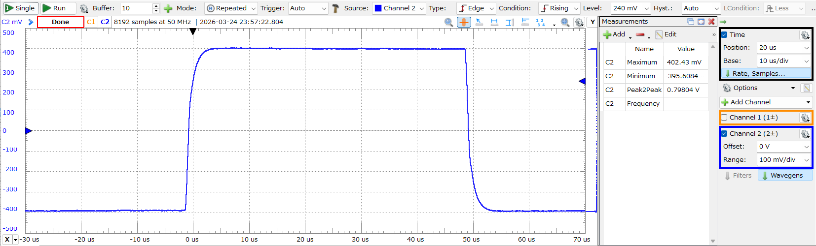Open the Time settings gear icon

click(x=805, y=35)
